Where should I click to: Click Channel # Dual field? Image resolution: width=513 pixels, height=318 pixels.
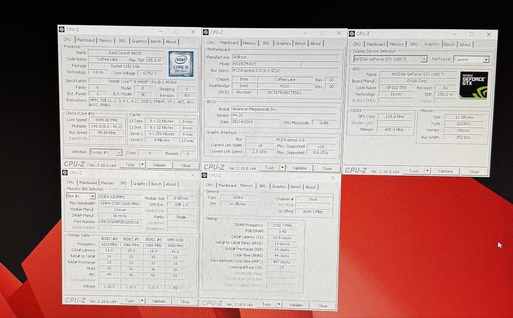pos(313,199)
